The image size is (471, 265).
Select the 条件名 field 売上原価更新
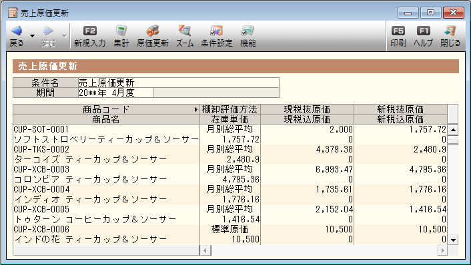tap(179, 83)
